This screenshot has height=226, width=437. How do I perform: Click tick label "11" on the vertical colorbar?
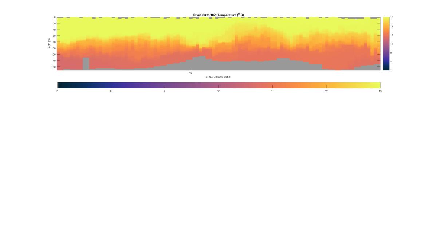(392, 35)
